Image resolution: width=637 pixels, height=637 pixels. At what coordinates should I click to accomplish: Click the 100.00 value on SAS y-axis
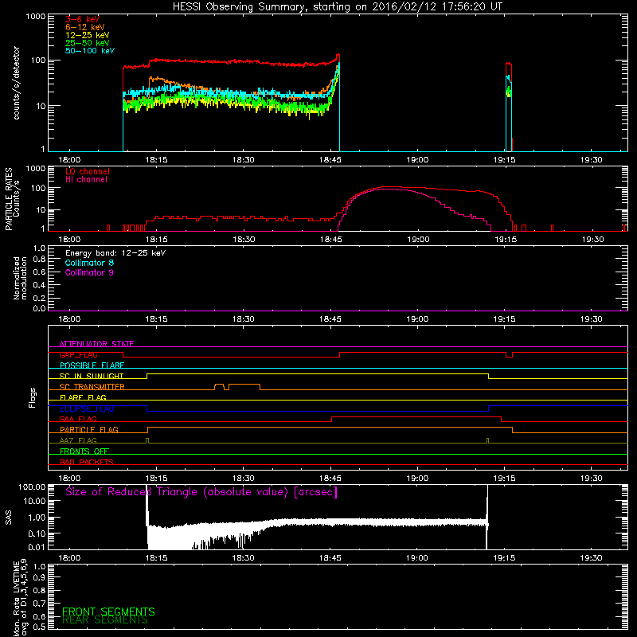32,487
